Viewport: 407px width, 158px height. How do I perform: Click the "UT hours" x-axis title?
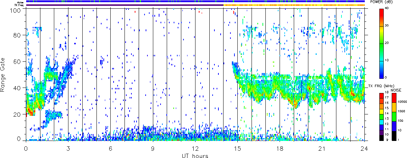[x=195, y=156]
